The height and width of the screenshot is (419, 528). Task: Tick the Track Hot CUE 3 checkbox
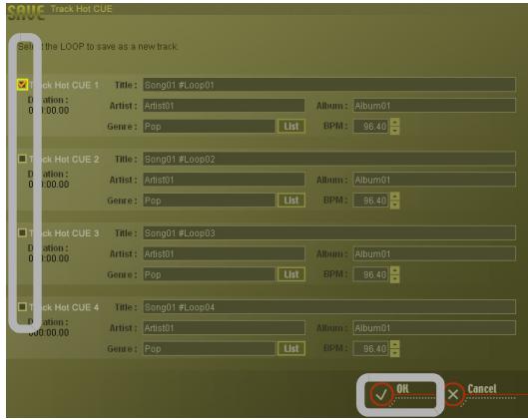[22, 232]
